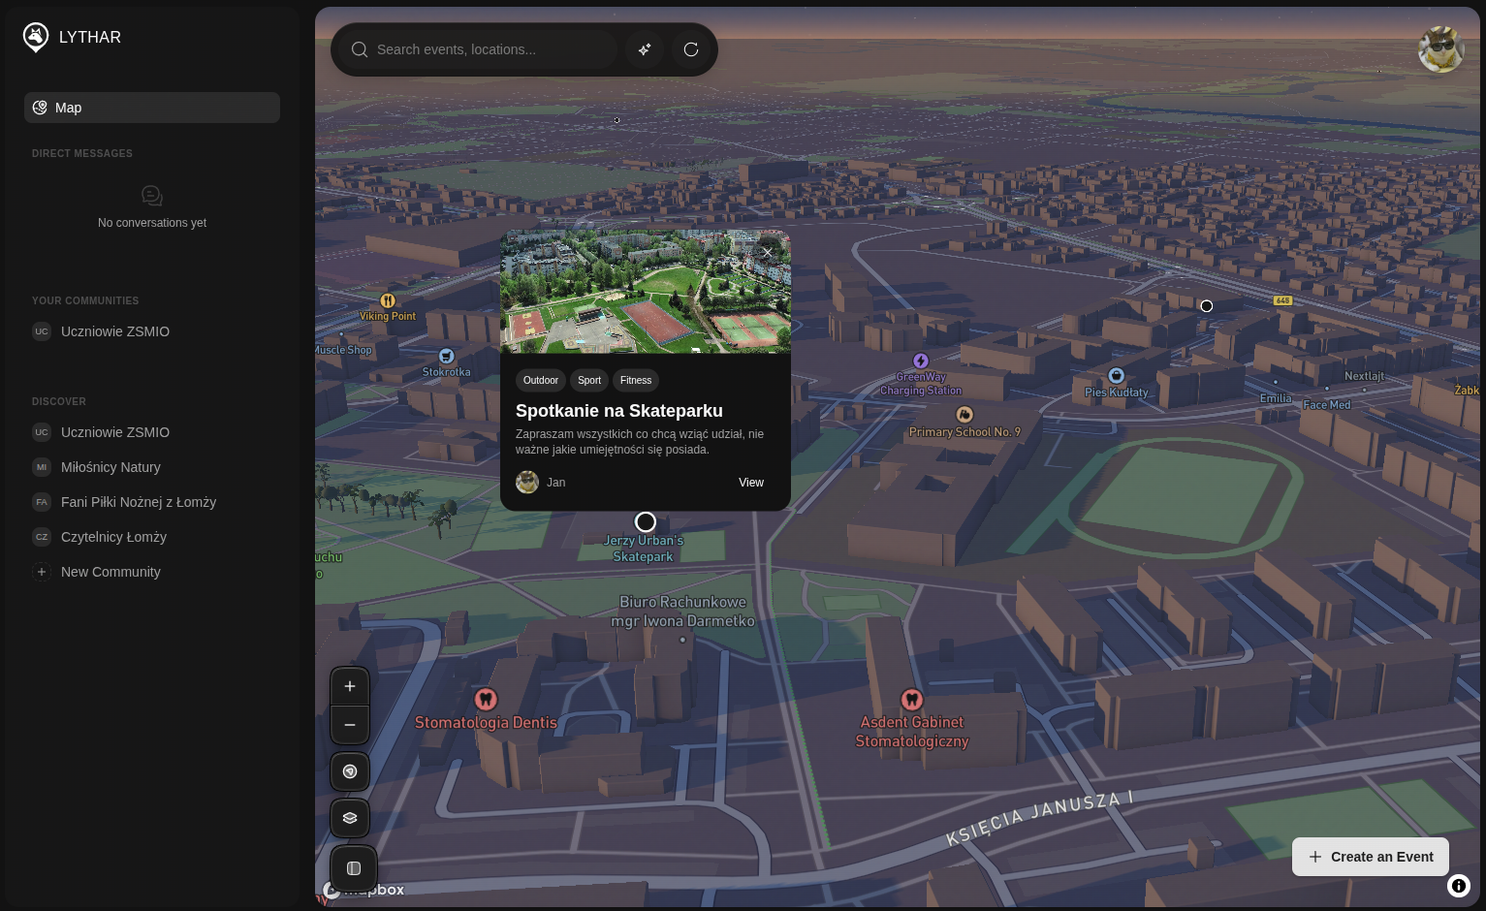Toggle the sidebar panel button
Screen dimensions: 1486x911
(x=354, y=868)
